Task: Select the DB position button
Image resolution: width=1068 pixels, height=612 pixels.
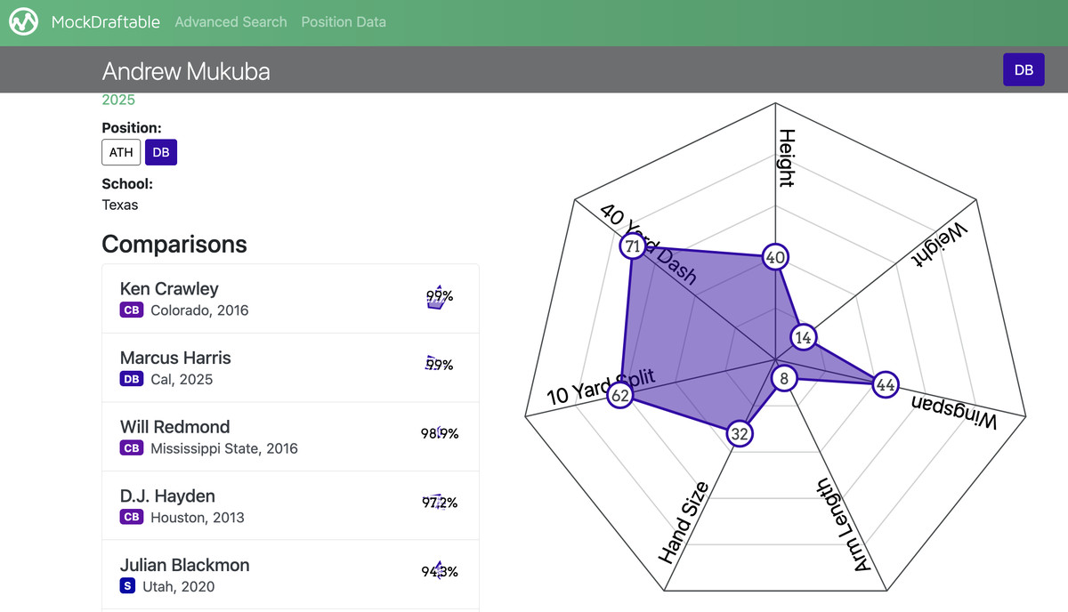Action: click(161, 152)
